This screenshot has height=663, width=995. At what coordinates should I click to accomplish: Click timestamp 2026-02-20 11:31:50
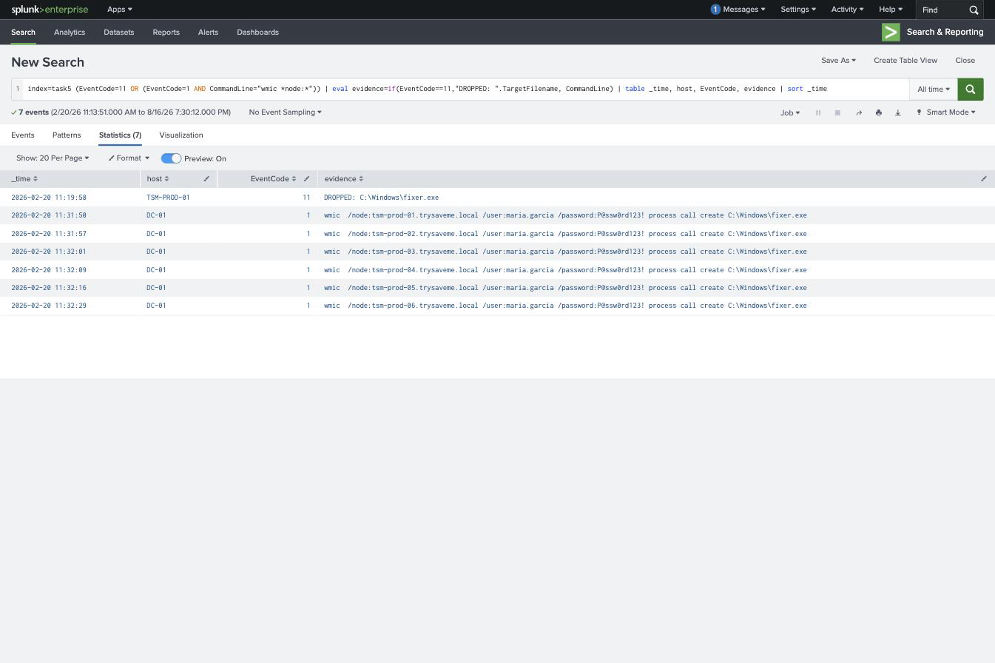(x=49, y=215)
